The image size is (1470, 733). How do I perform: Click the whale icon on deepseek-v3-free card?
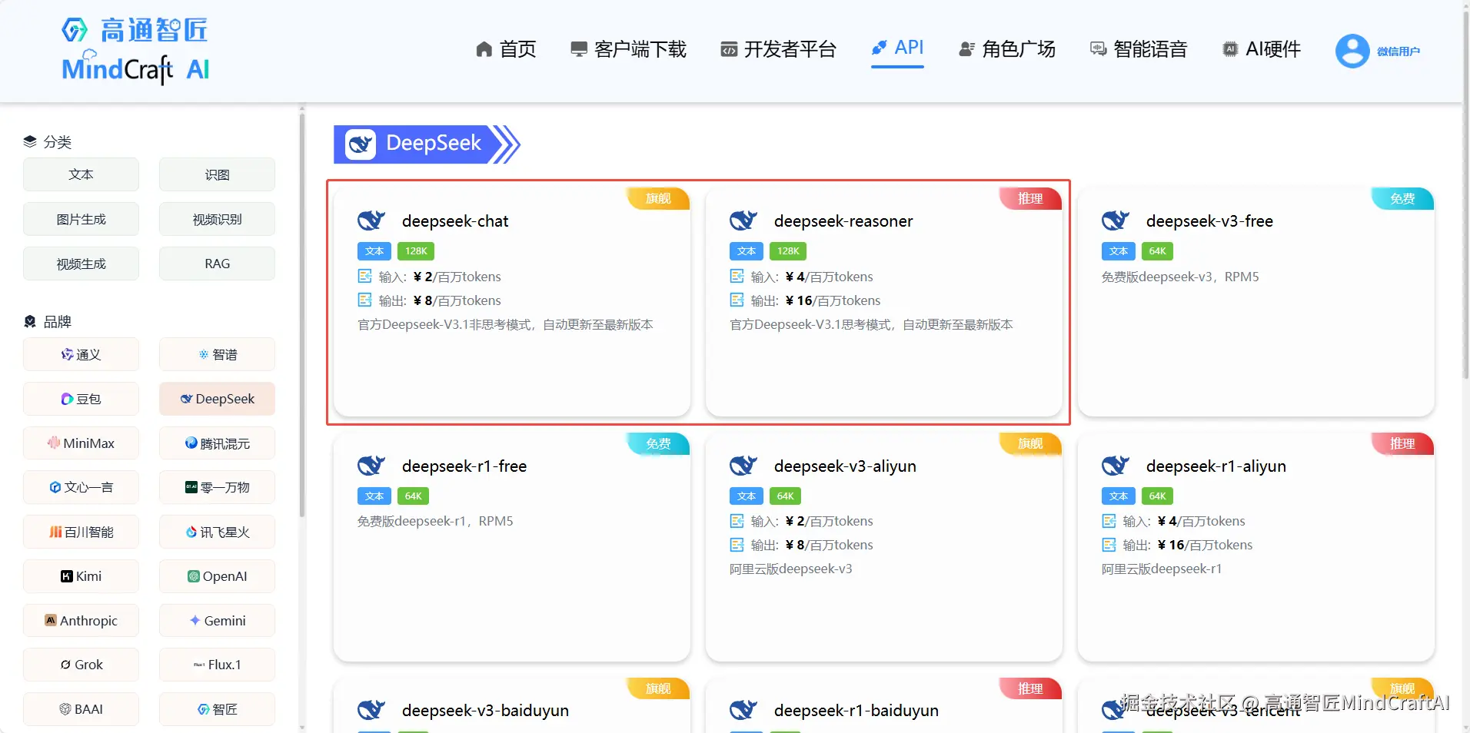(1116, 221)
